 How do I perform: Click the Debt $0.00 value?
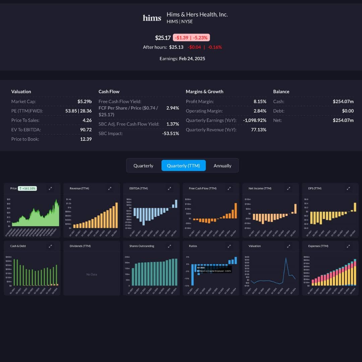(x=348, y=111)
